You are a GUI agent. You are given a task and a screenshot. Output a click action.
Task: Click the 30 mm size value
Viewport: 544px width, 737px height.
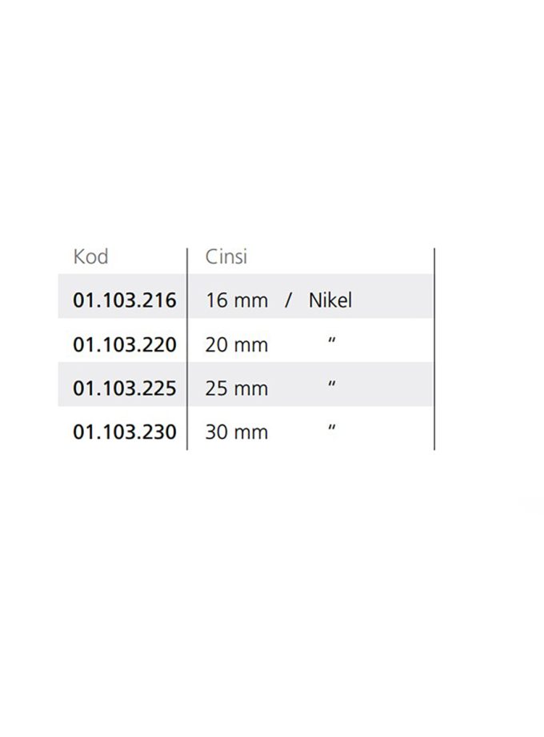tap(236, 433)
